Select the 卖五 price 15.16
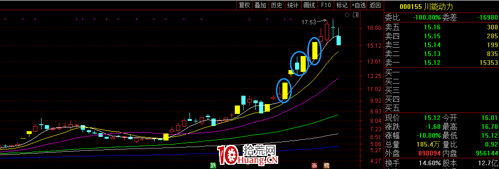Viewport: 499px width, 169px height. click(432, 28)
